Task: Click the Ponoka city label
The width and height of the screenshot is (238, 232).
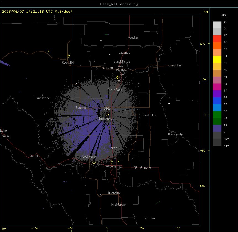Action: point(133,37)
